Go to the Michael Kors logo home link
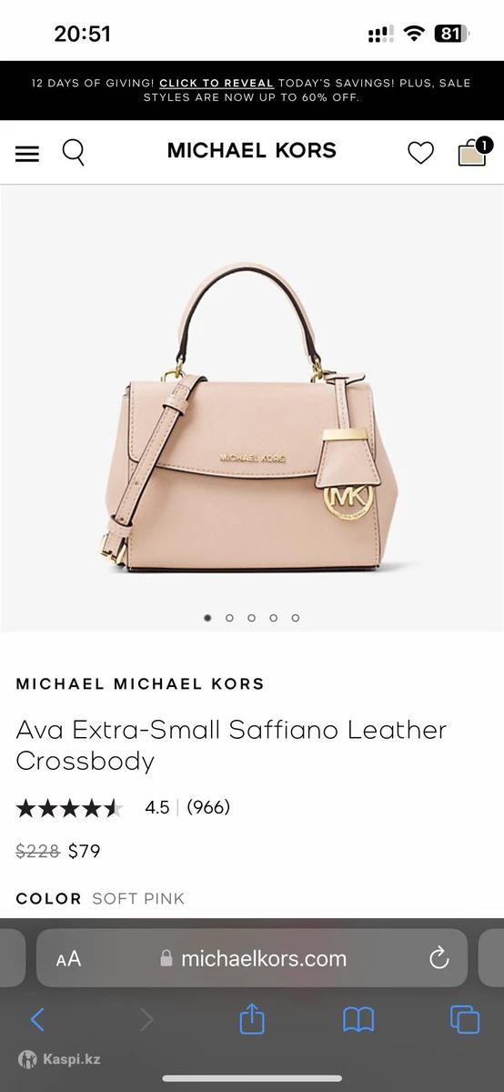The width and height of the screenshot is (504, 1092). (x=252, y=151)
